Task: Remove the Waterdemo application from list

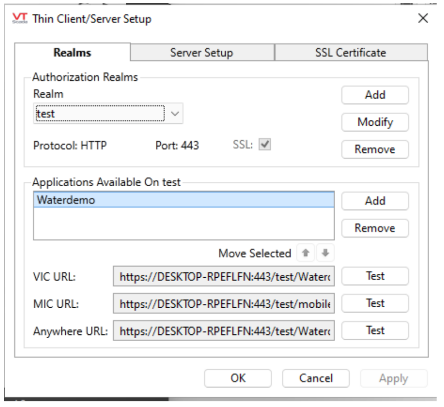Action: click(375, 228)
